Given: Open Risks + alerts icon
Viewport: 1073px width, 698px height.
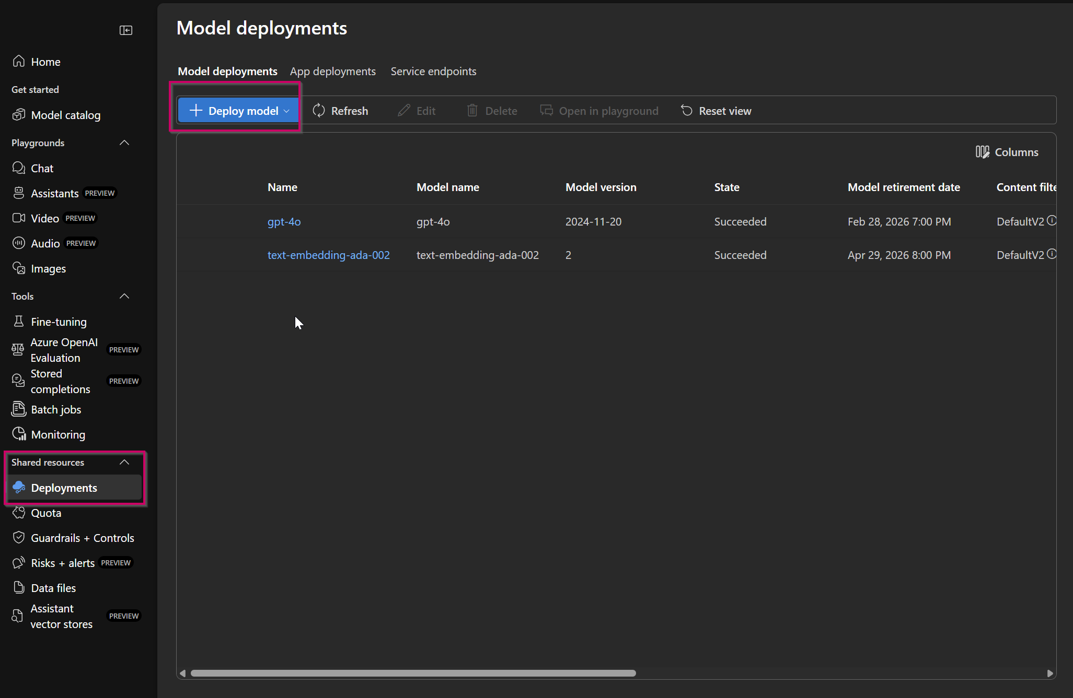Looking at the screenshot, I should (x=19, y=562).
